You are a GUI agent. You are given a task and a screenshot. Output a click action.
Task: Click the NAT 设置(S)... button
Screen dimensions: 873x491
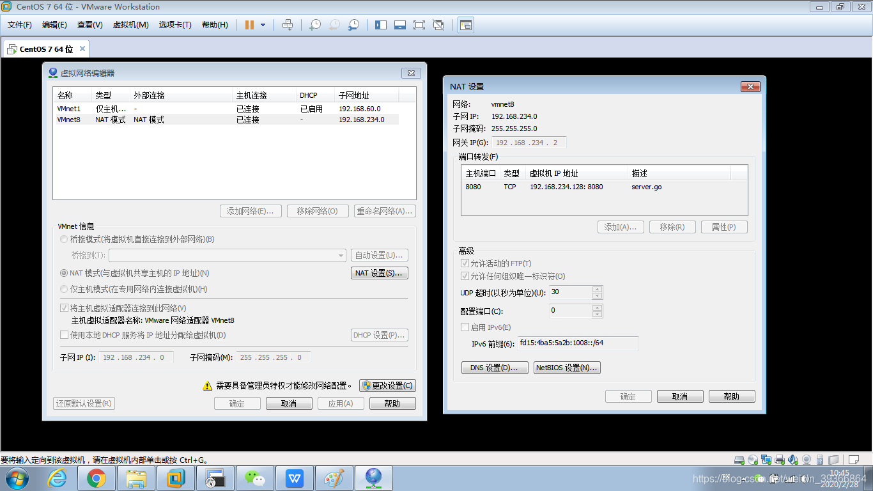point(380,273)
